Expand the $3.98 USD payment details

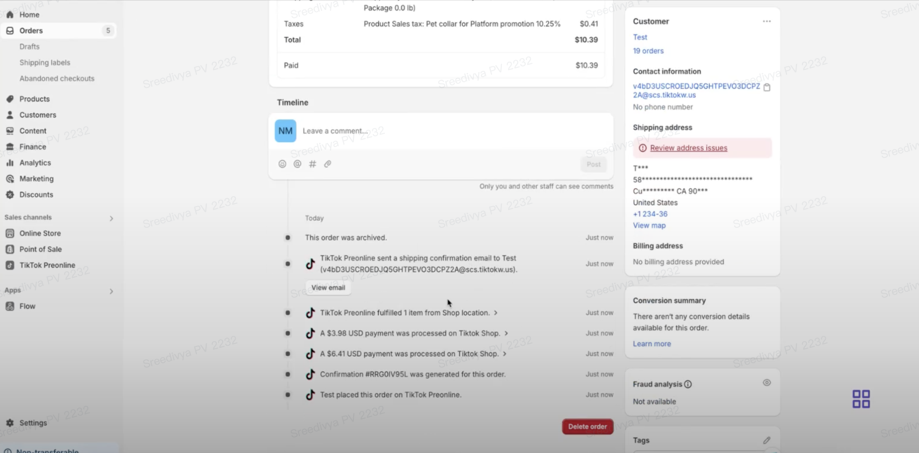click(x=506, y=333)
